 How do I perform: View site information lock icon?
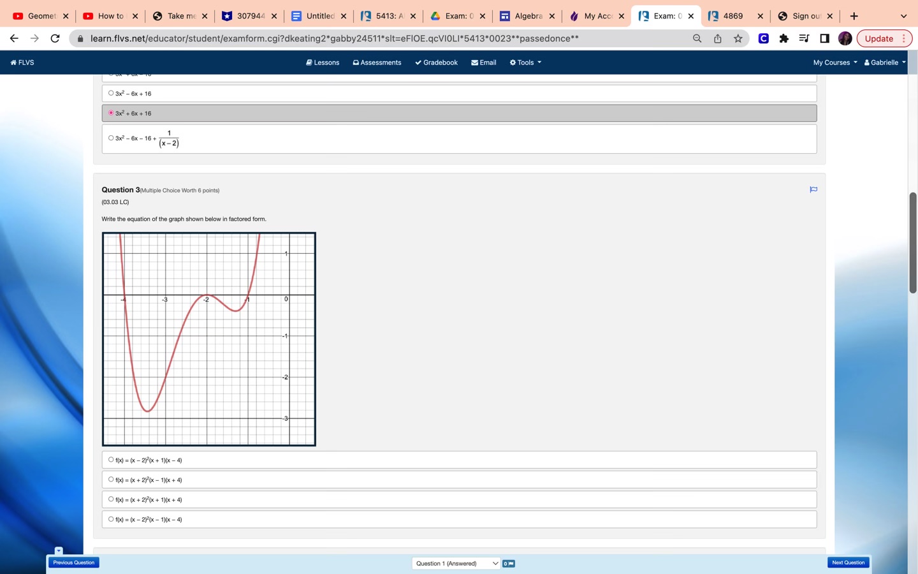click(80, 38)
